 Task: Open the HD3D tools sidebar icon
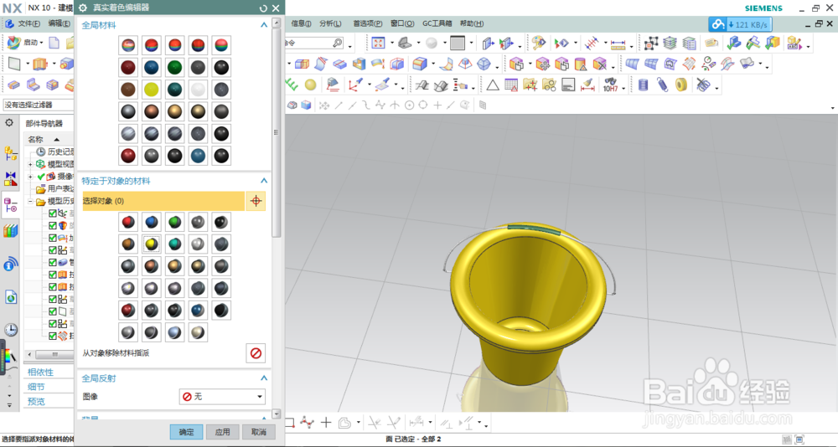coord(11,264)
